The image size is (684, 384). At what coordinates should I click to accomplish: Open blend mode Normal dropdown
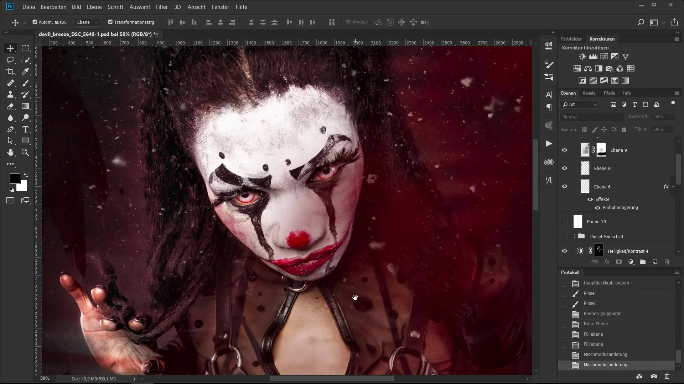click(592, 117)
